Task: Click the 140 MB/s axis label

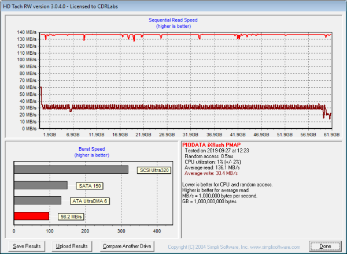Action: 27,32
